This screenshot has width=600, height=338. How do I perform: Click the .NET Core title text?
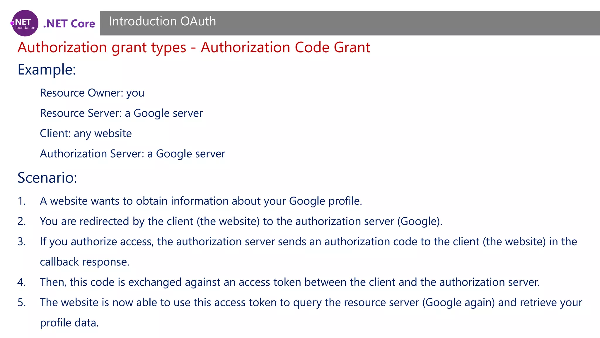(x=69, y=23)
